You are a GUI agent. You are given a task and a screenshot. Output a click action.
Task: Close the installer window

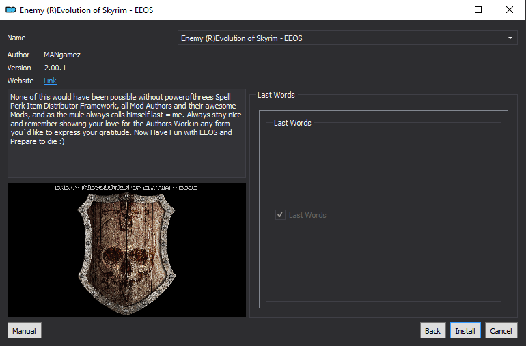509,10
